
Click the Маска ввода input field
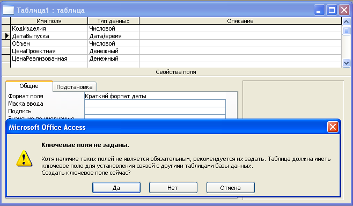155,104
